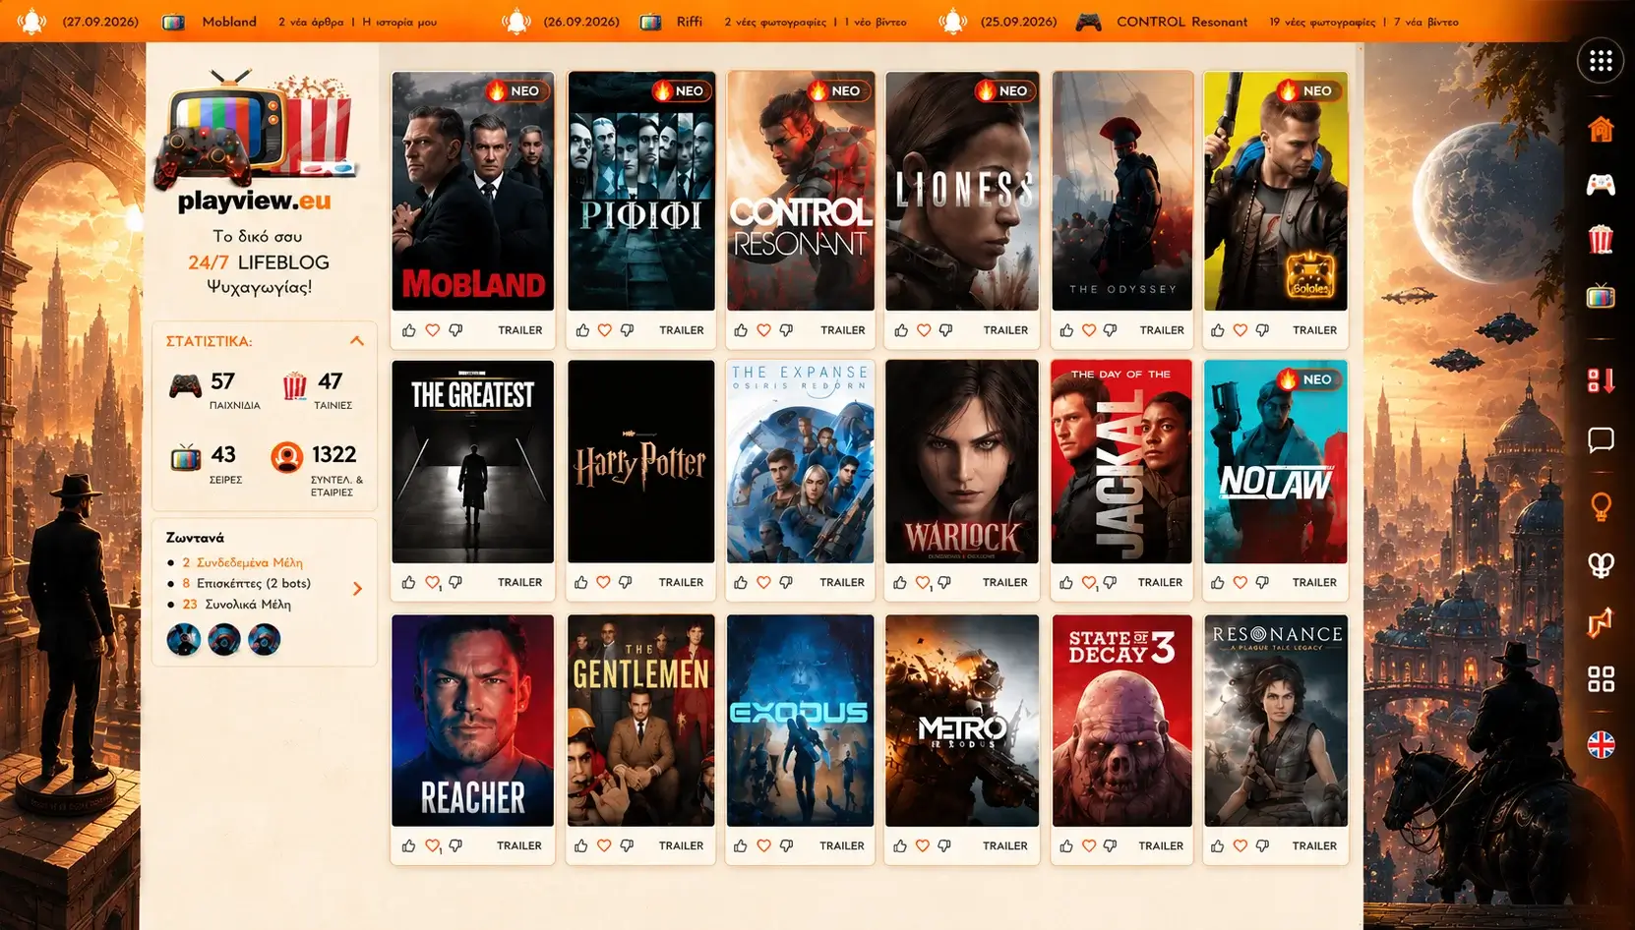Open '2 νέες φωτογραφίες' ticker link

click(775, 22)
